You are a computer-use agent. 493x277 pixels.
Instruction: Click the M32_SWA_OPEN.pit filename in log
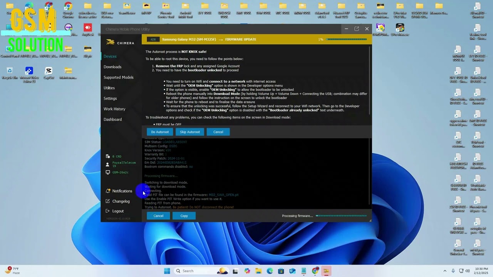point(223,195)
